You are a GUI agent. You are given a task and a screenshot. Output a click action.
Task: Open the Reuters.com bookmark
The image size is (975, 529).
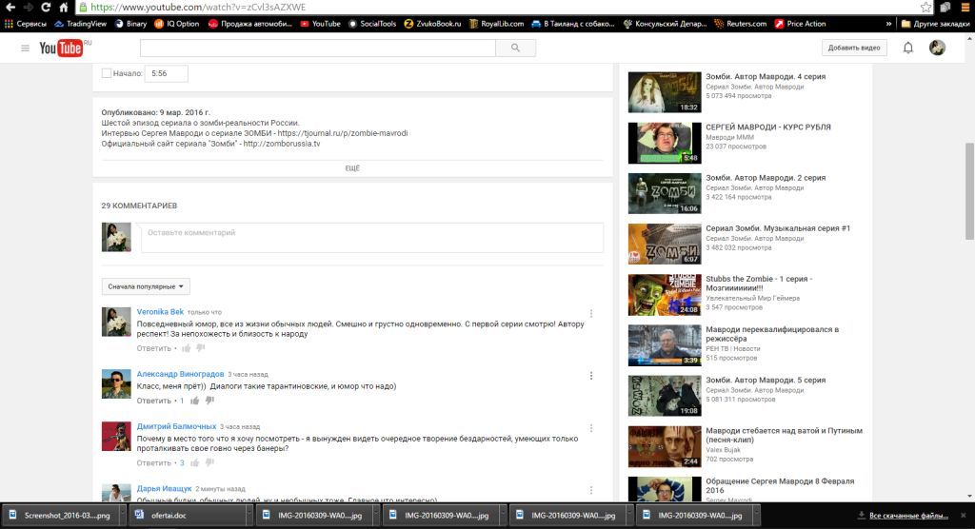(x=741, y=24)
